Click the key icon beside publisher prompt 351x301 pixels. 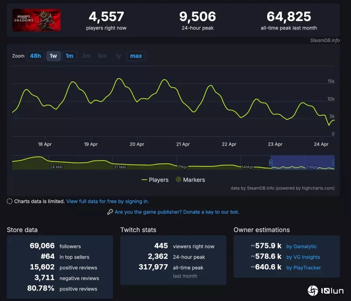[x=110, y=212]
